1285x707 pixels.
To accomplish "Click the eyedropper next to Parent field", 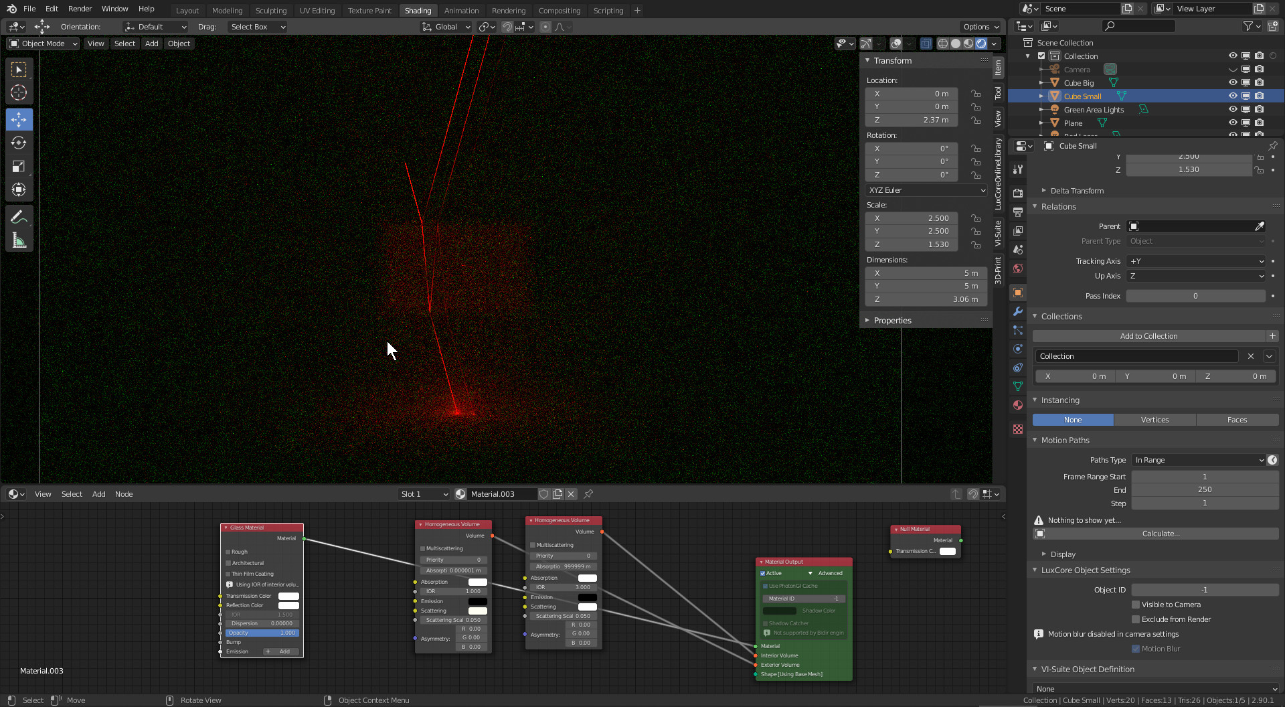I will point(1260,226).
